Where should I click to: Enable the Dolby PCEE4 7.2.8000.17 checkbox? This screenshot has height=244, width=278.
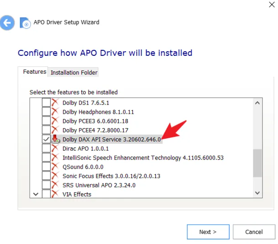tap(46, 130)
